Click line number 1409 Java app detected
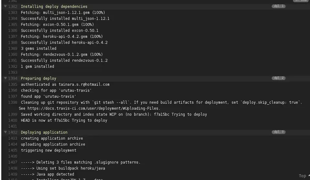This screenshot has width=310, height=180. 13,175
